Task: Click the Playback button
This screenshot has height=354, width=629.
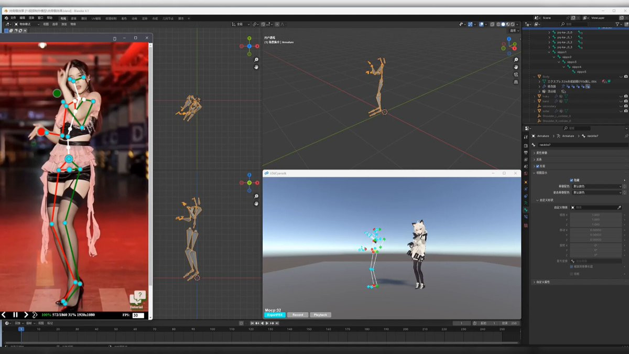Action: [x=320, y=315]
